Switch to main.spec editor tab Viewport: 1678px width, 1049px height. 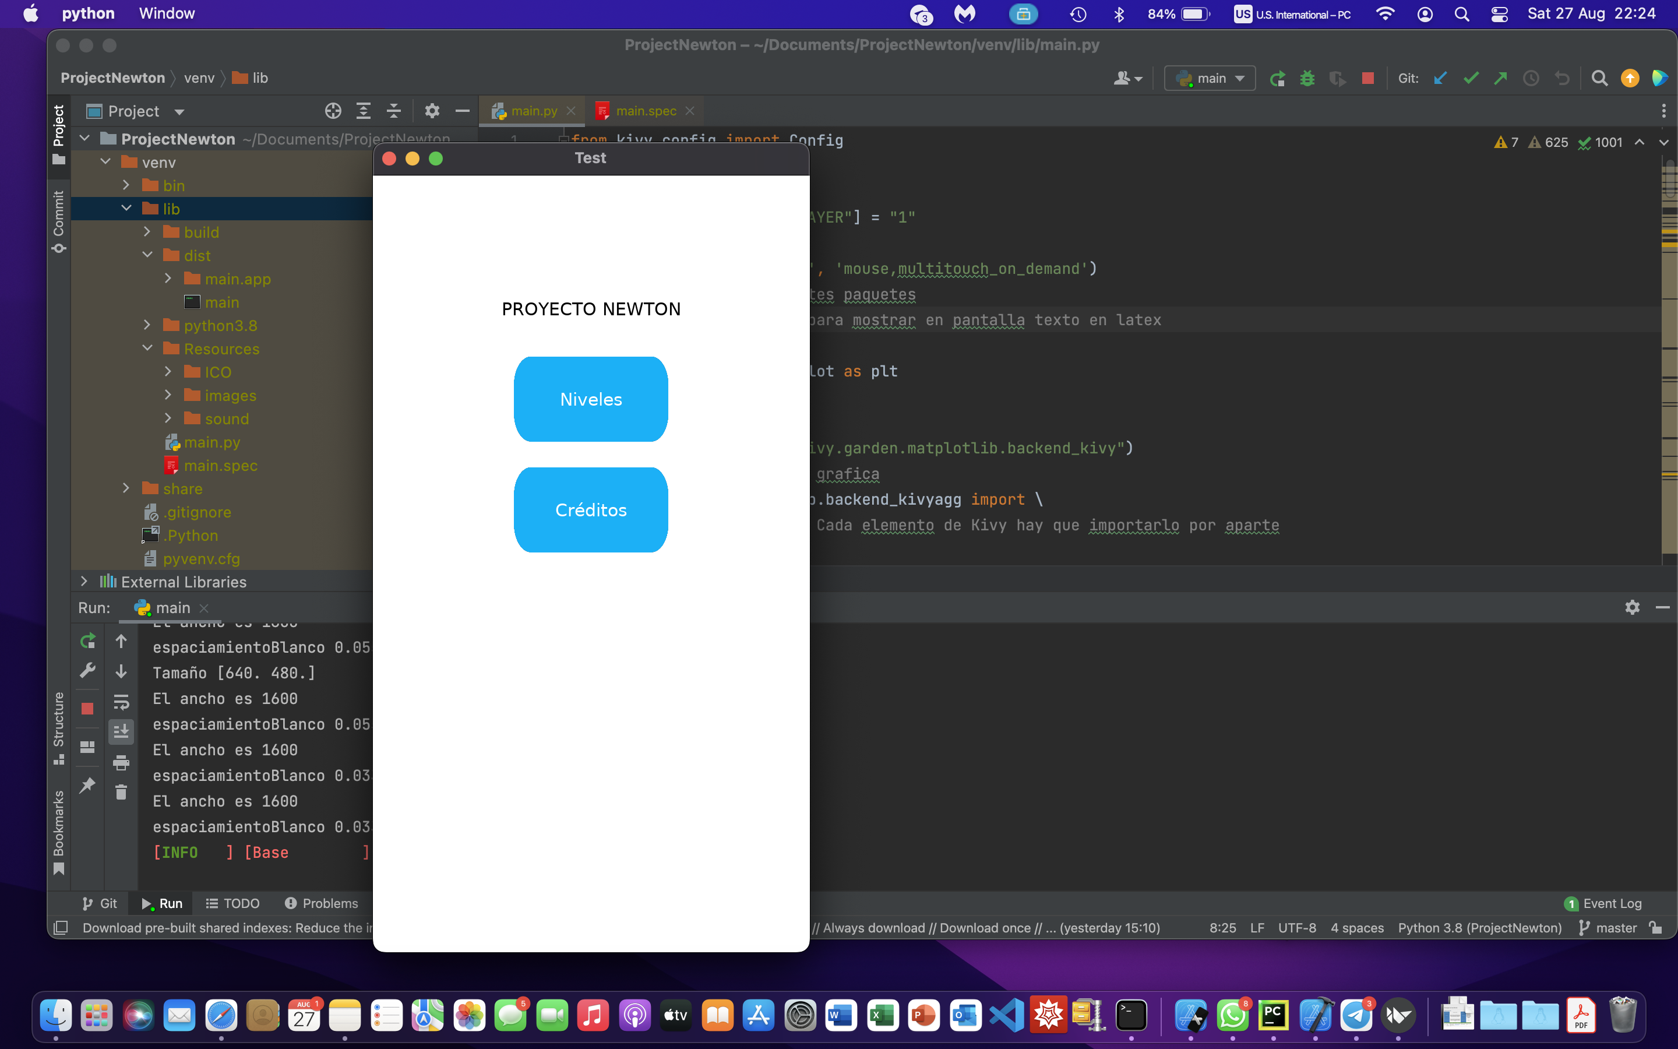pyautogui.click(x=645, y=111)
